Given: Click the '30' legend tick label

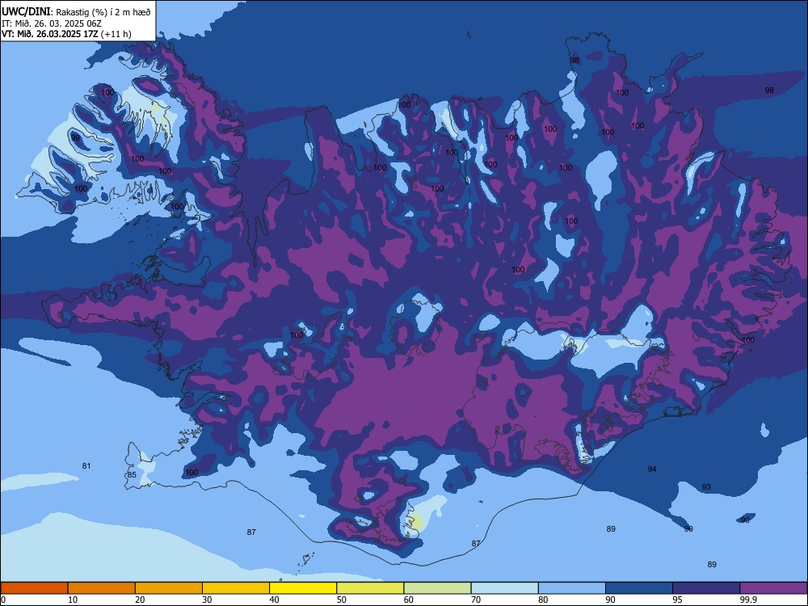Looking at the screenshot, I should [207, 600].
